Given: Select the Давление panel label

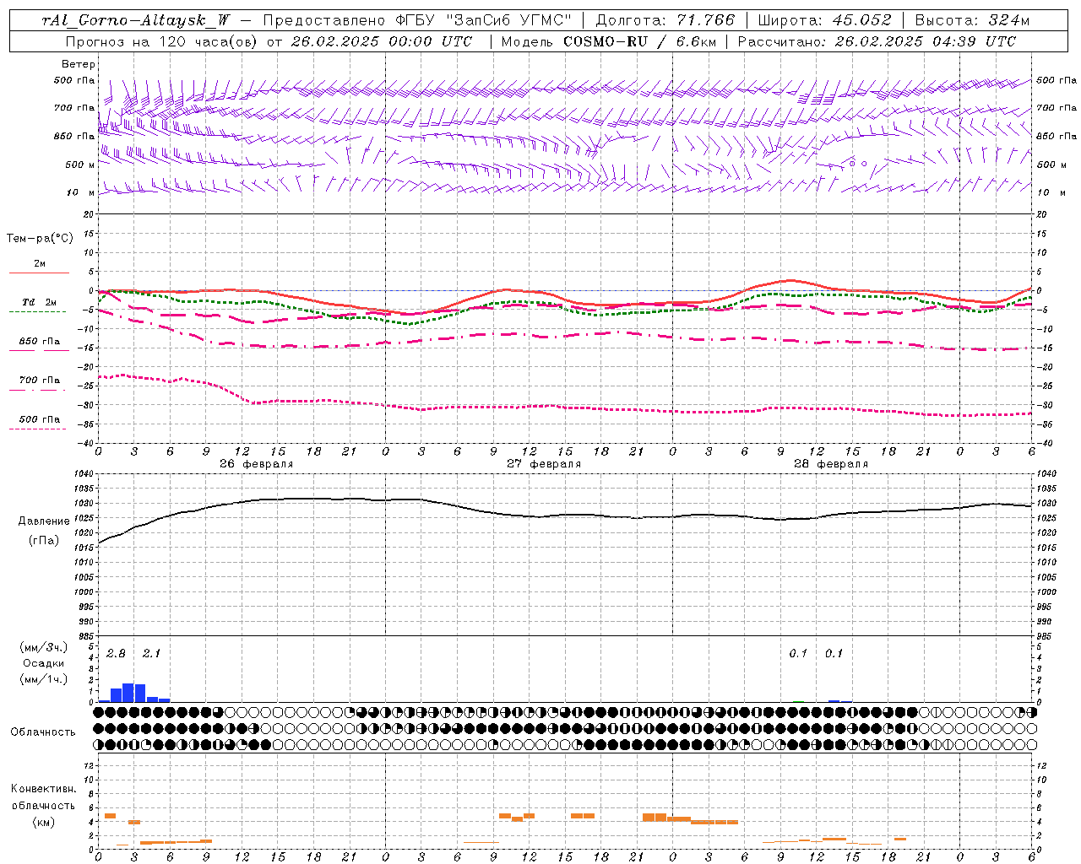Looking at the screenshot, I should (44, 521).
